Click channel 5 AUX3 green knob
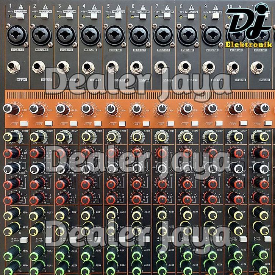 (112, 251)
